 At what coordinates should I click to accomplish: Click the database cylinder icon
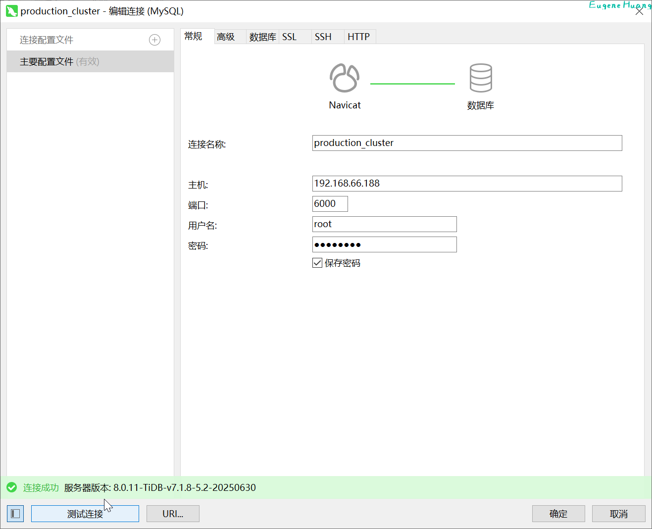480,78
